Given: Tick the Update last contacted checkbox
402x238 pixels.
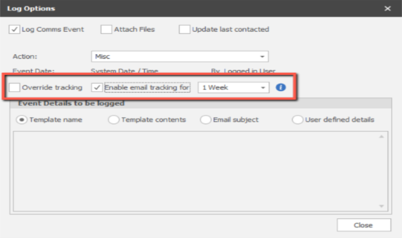Looking at the screenshot, I should point(184,30).
